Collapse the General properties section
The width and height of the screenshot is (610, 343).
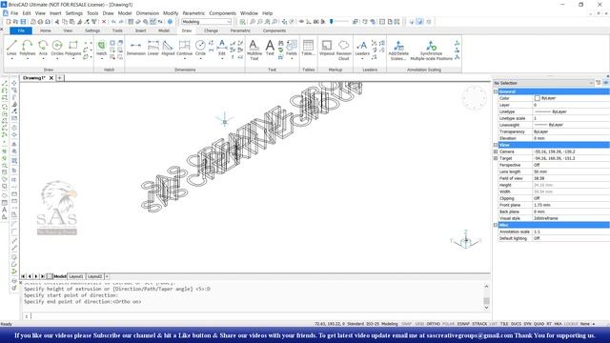coord(496,91)
